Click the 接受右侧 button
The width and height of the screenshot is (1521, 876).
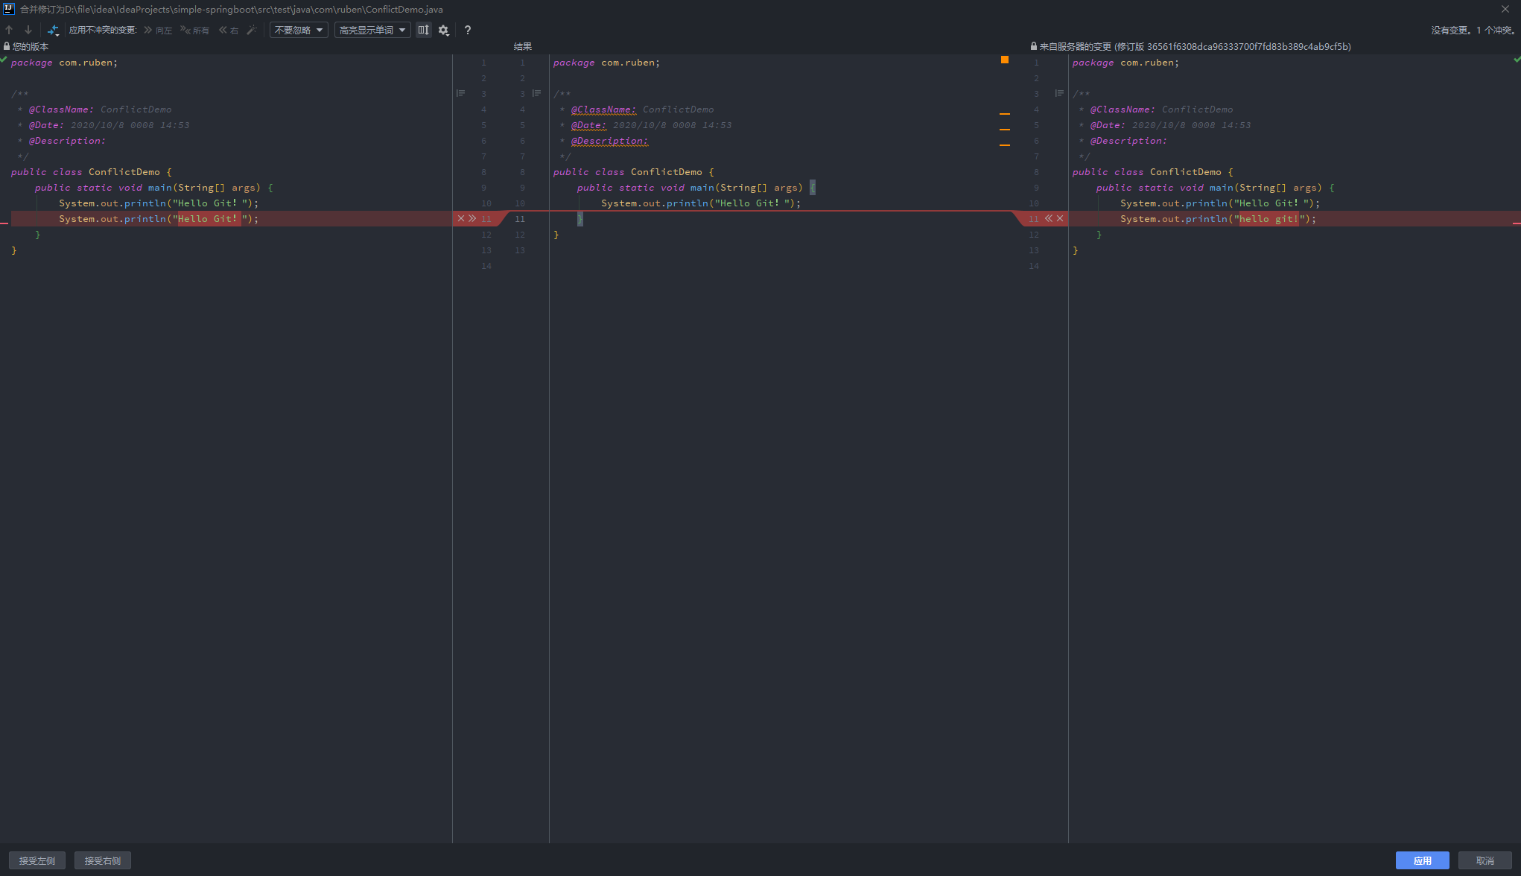[103, 860]
